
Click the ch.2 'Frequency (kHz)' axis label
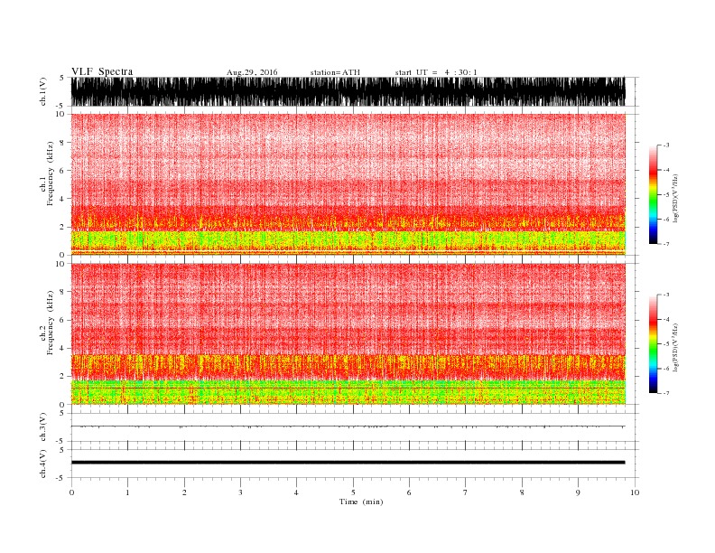point(51,323)
